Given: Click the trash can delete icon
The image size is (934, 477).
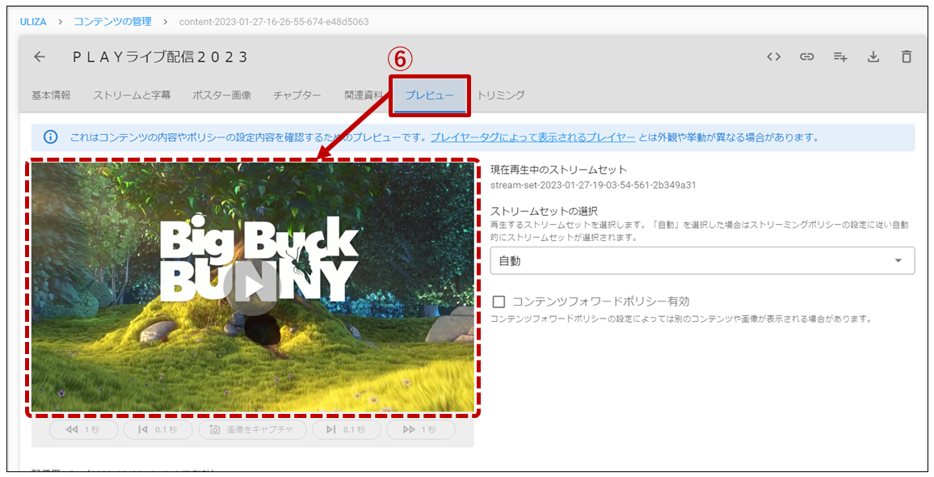Looking at the screenshot, I should [x=907, y=57].
